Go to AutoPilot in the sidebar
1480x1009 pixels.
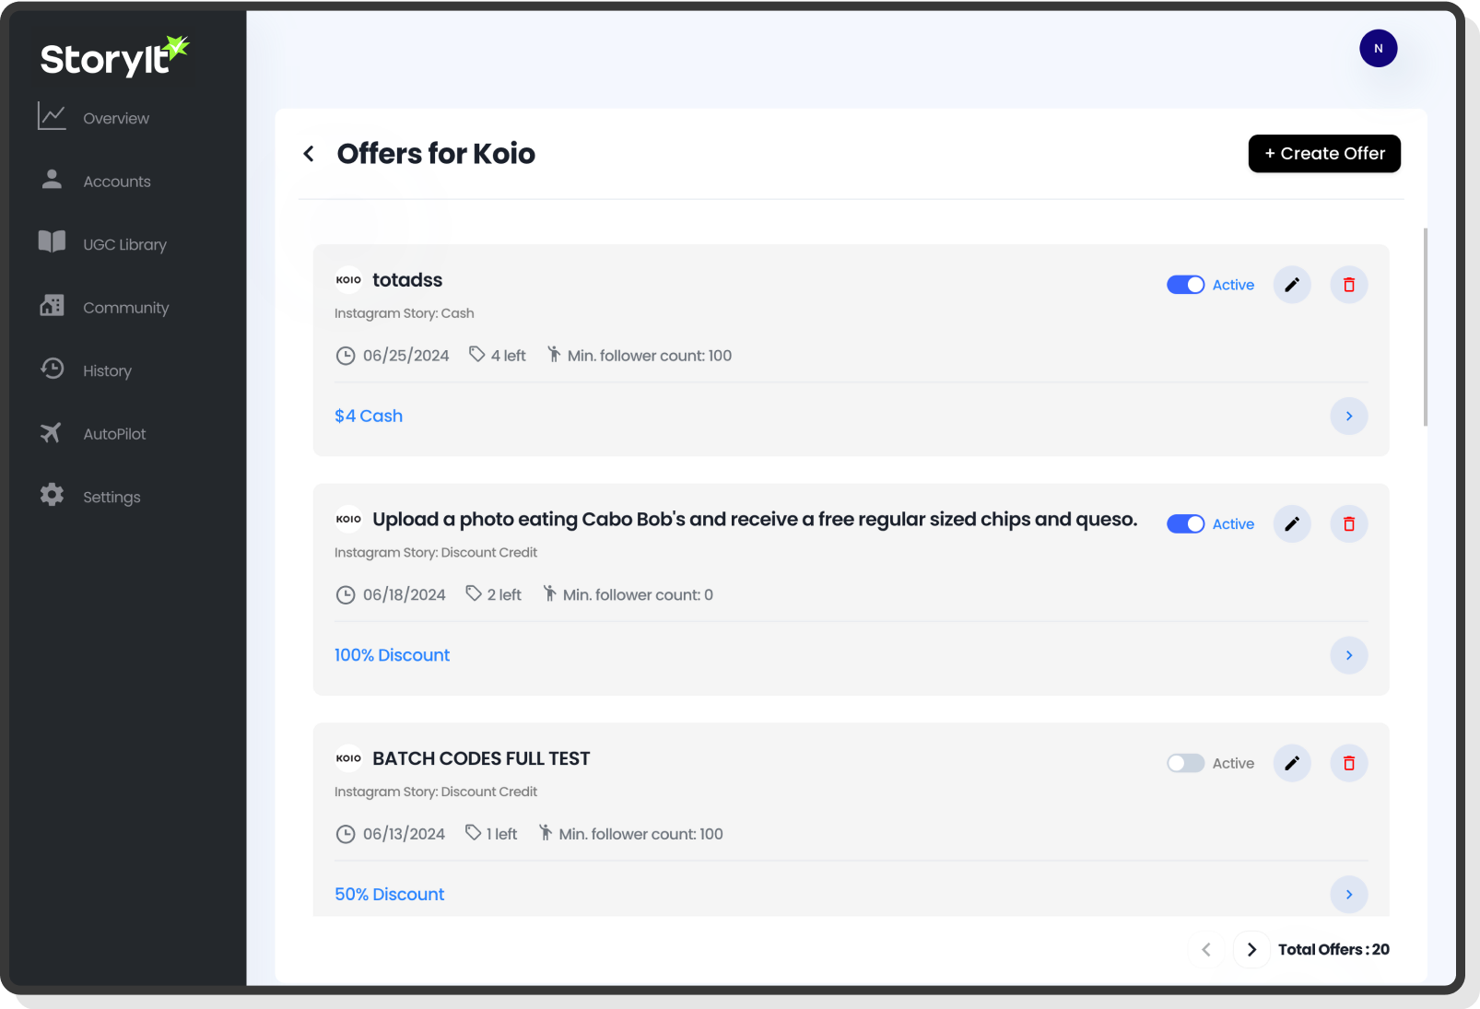coord(114,434)
